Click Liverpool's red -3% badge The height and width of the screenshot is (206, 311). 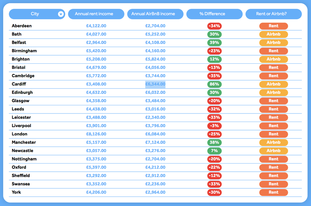pyautogui.click(x=214, y=126)
